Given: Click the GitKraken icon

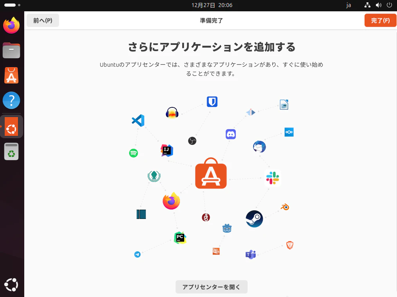Looking at the screenshot, I should coord(154,176).
